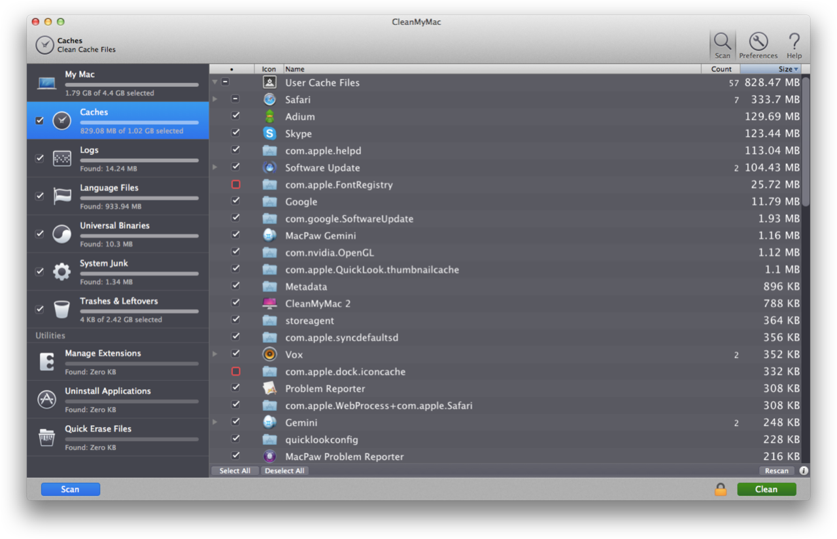Enable the com.apple.FontRegistry checkbox
The height and width of the screenshot is (539, 837).
click(x=235, y=184)
